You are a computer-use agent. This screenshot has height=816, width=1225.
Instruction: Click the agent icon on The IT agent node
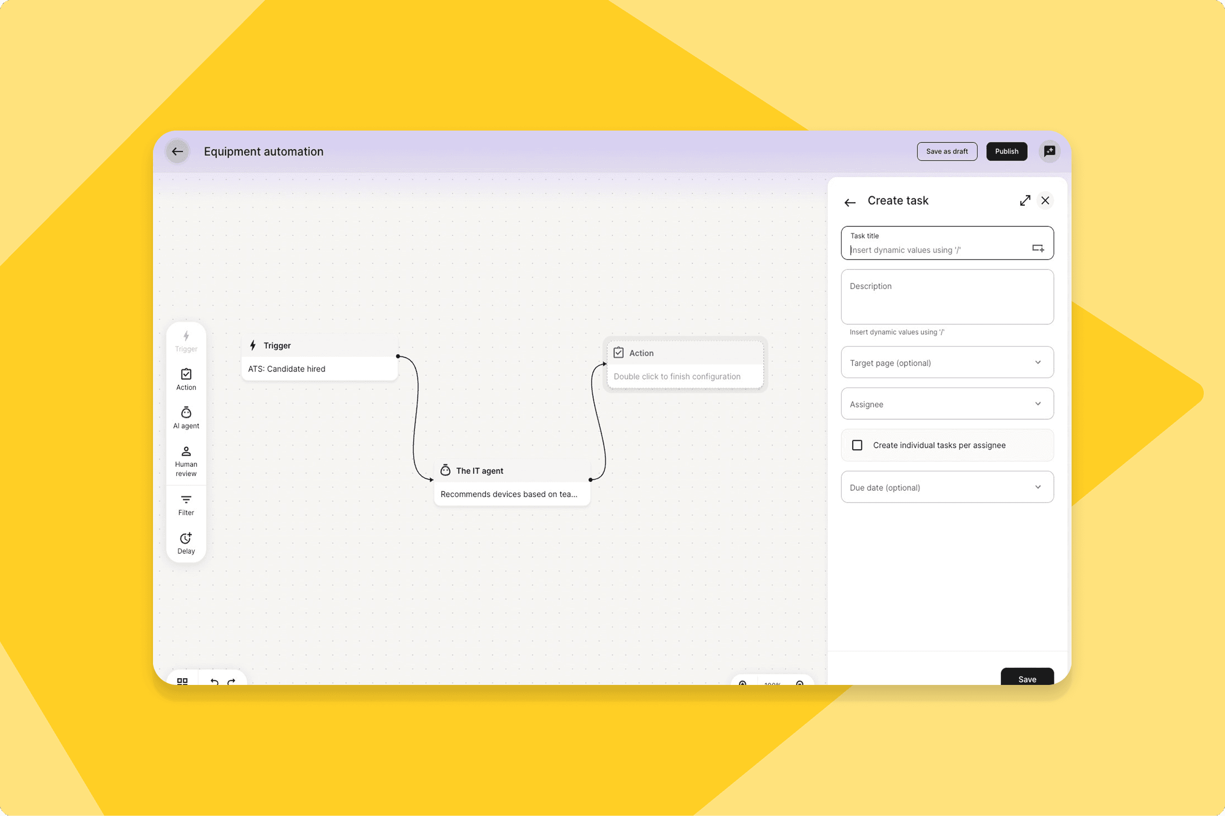point(446,470)
